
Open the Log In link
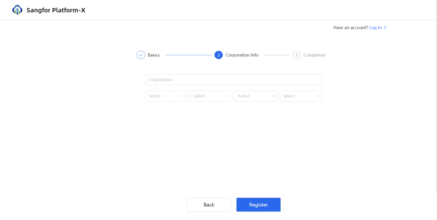click(x=376, y=28)
